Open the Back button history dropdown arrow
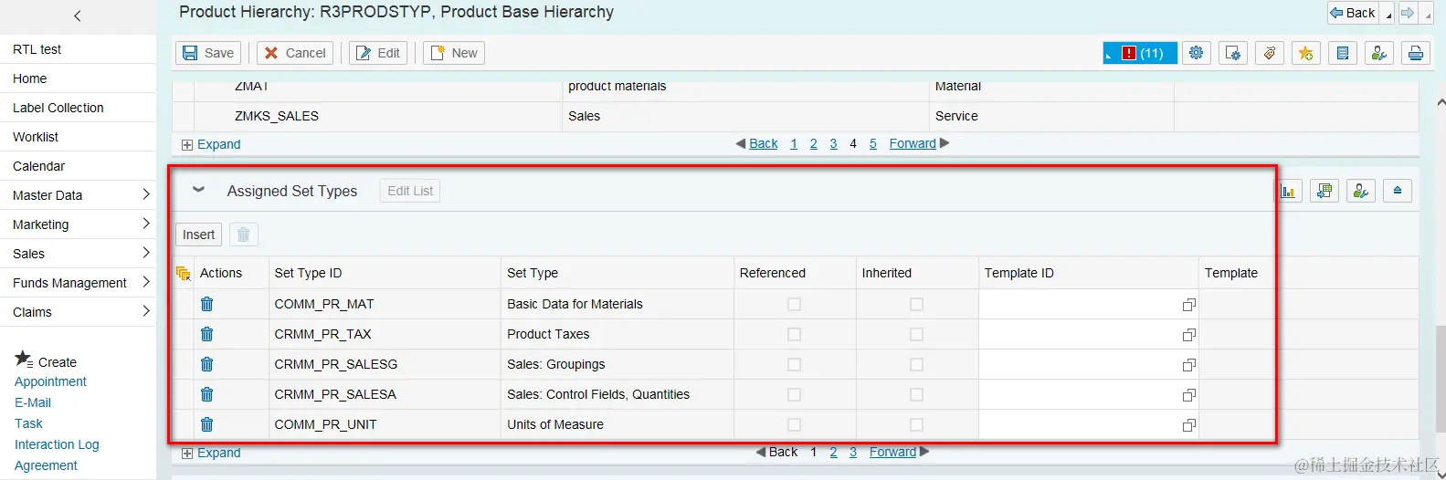The image size is (1446, 480). point(1388,14)
